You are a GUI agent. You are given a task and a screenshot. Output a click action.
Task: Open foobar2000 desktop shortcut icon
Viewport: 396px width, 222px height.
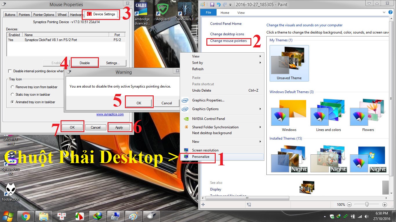tap(10, 192)
